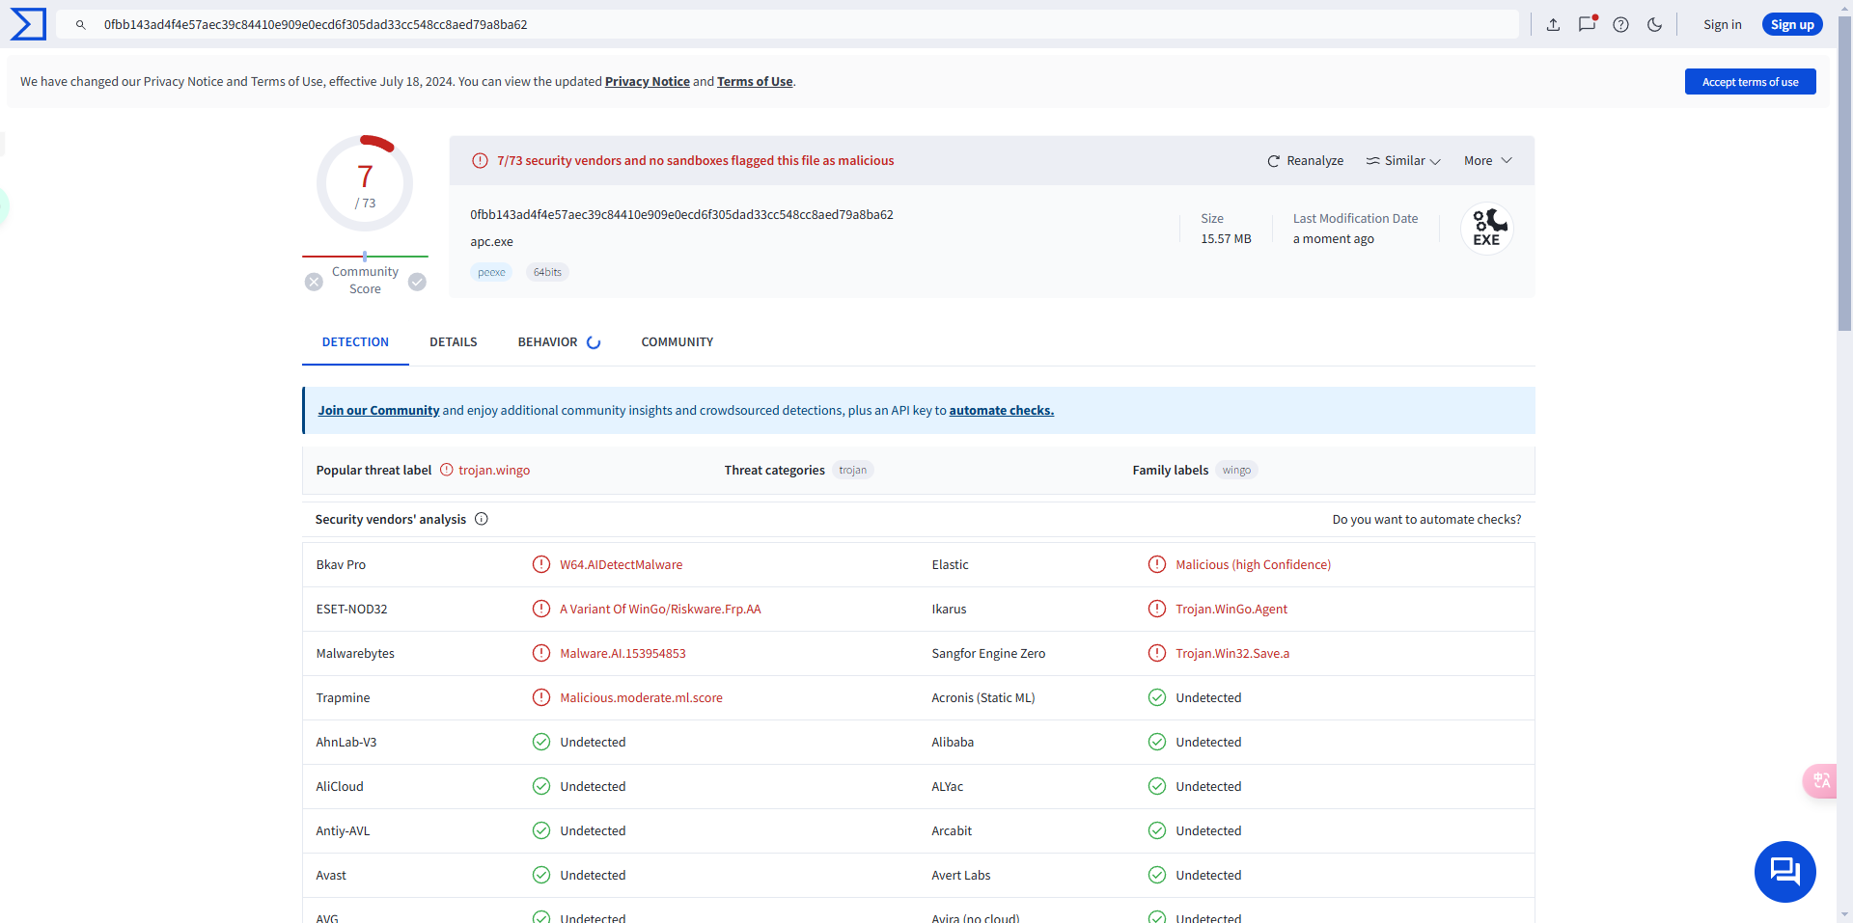The height and width of the screenshot is (923, 1853).
Task: Click the Sign up button
Action: tap(1792, 25)
